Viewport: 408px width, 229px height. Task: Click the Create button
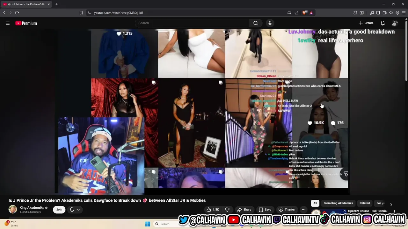366,23
